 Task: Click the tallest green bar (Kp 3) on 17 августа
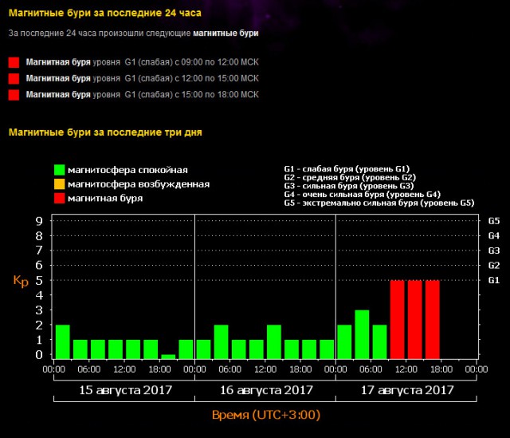pyautogui.click(x=362, y=335)
